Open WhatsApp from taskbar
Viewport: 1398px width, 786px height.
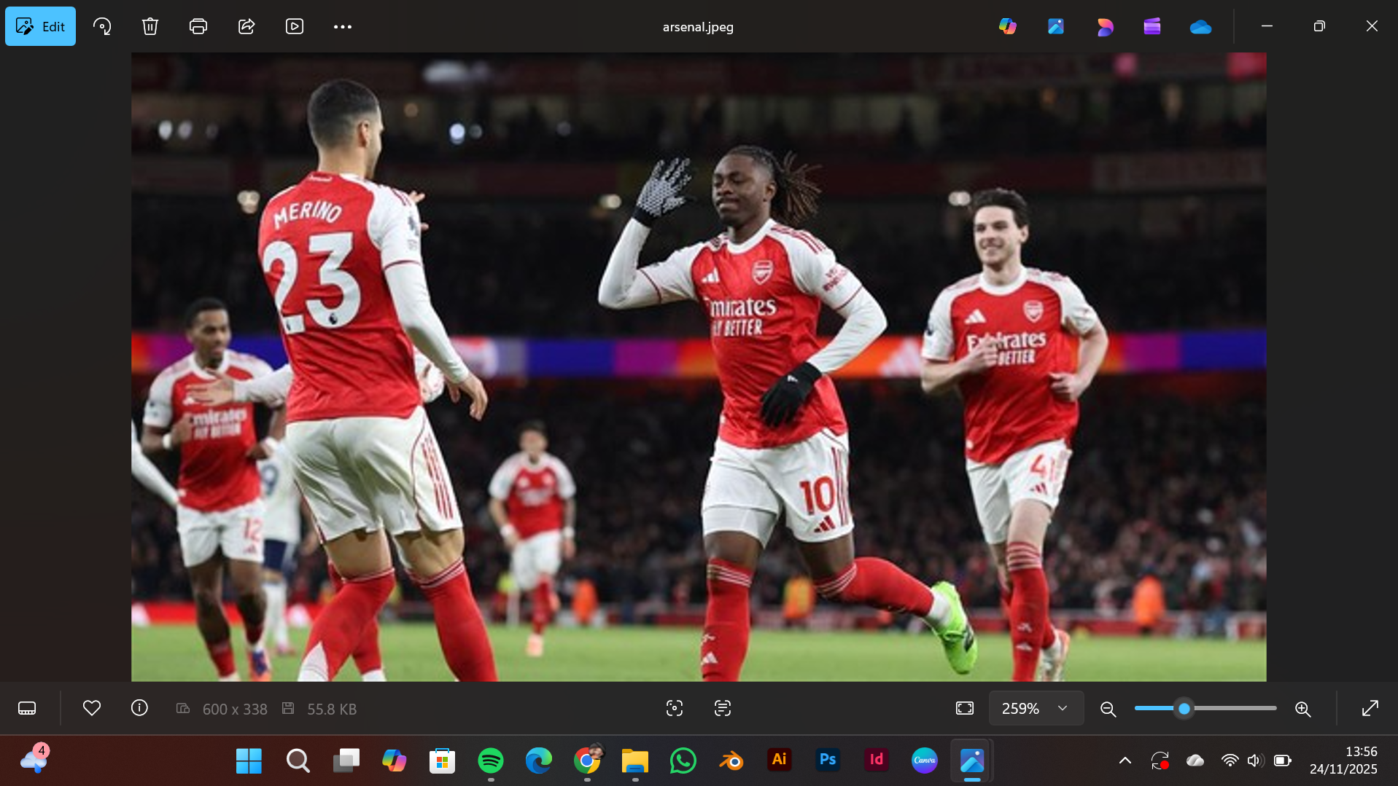pyautogui.click(x=683, y=761)
